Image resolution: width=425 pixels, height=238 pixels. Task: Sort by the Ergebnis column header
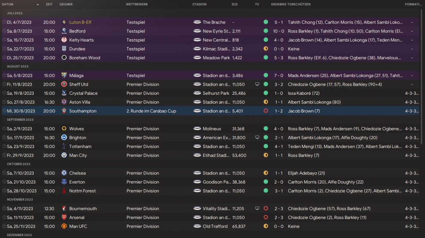tap(279, 4)
